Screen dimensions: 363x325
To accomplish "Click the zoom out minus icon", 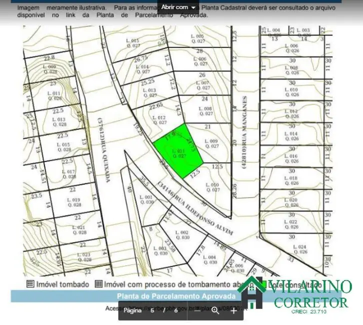I will click(197, 310).
